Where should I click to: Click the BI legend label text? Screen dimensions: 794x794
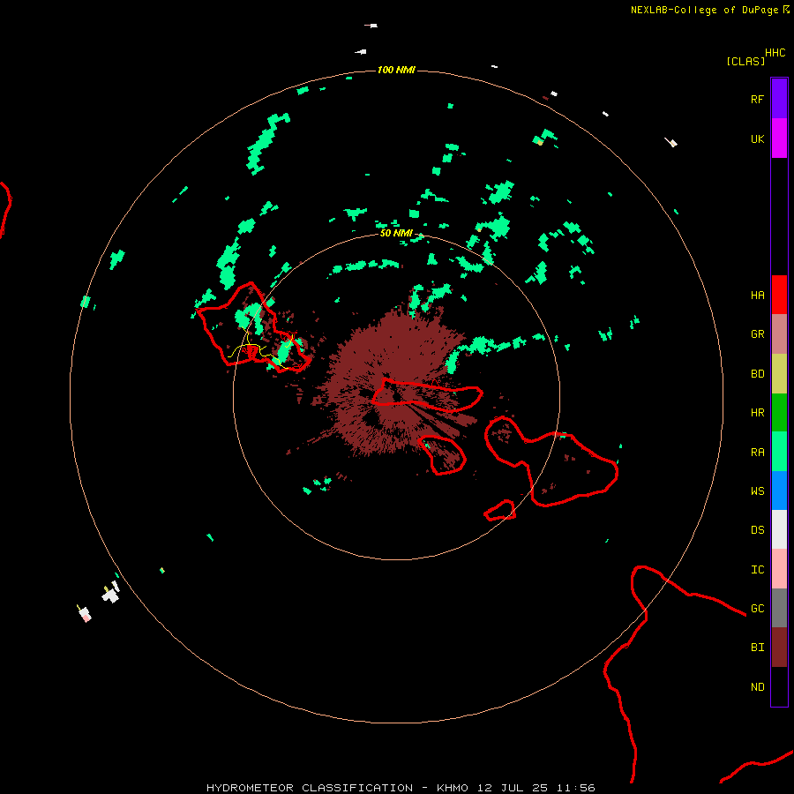click(x=758, y=648)
